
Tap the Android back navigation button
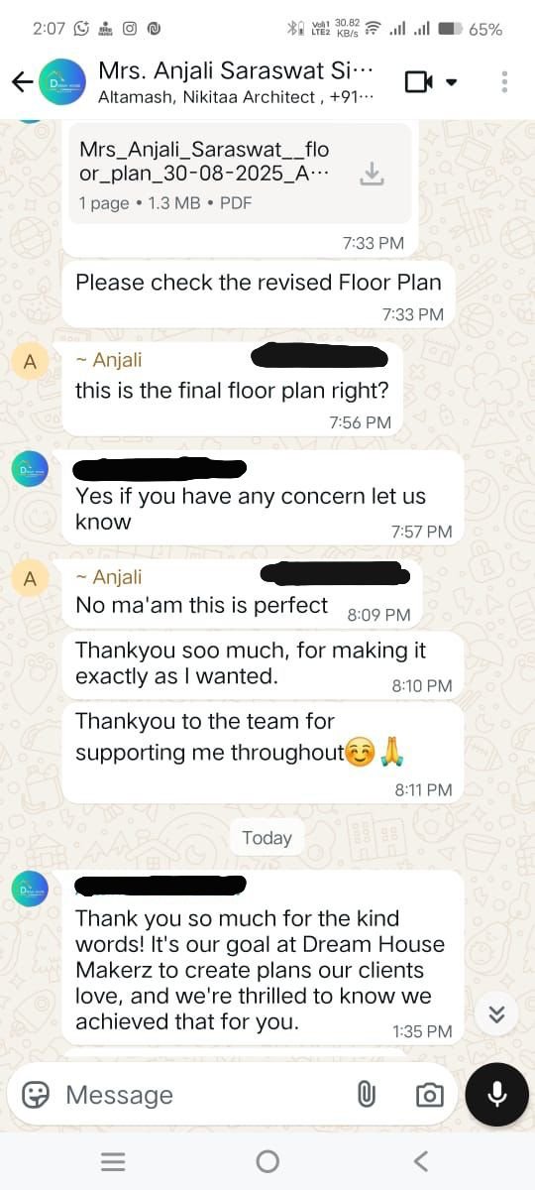point(421,1161)
